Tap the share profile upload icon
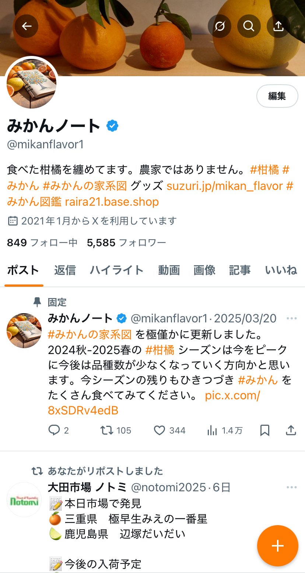Viewport: 305px width, 573px height. (278, 26)
